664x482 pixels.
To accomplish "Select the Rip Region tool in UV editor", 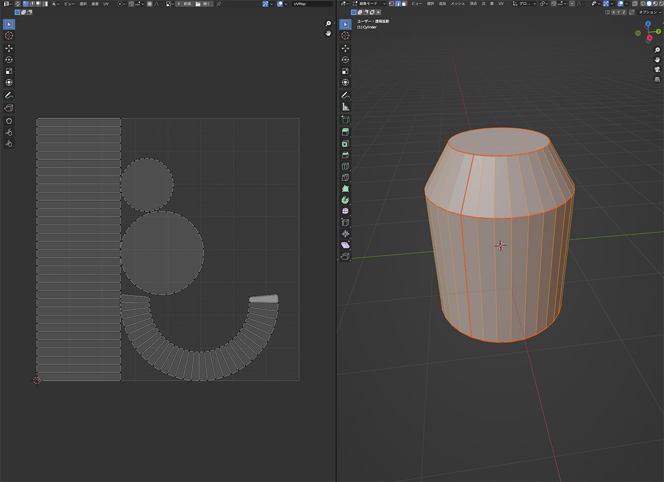I will (x=9, y=108).
